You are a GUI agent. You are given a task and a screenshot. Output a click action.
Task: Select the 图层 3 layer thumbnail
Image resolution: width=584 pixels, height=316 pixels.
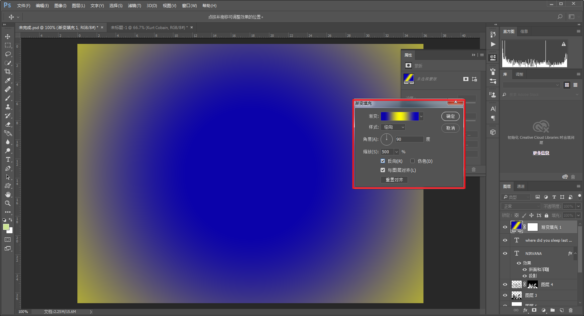click(517, 295)
